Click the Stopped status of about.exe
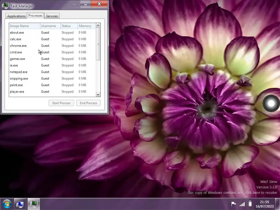 pos(68,33)
